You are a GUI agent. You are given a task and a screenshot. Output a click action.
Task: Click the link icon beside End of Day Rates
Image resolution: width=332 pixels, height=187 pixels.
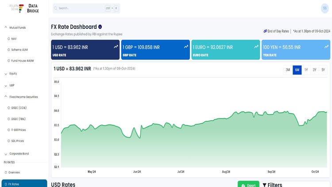point(265,31)
